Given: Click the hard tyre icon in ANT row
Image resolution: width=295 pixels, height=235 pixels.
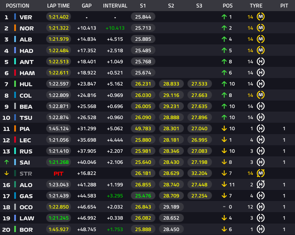Looking at the screenshot, I should coord(261,61).
